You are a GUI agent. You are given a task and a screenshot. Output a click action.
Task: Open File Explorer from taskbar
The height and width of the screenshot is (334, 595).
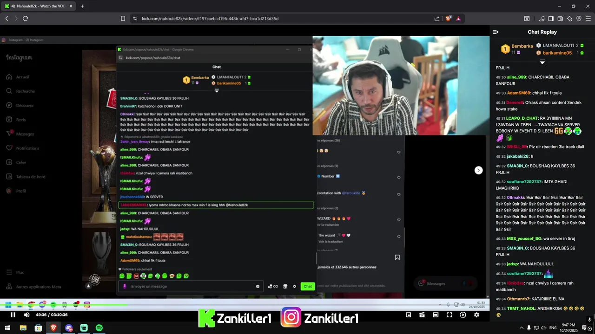[x=23, y=328]
